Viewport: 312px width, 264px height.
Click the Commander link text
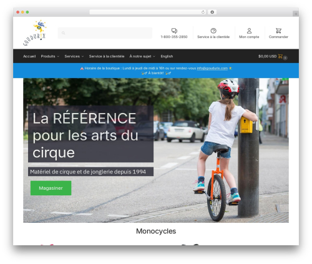278,37
